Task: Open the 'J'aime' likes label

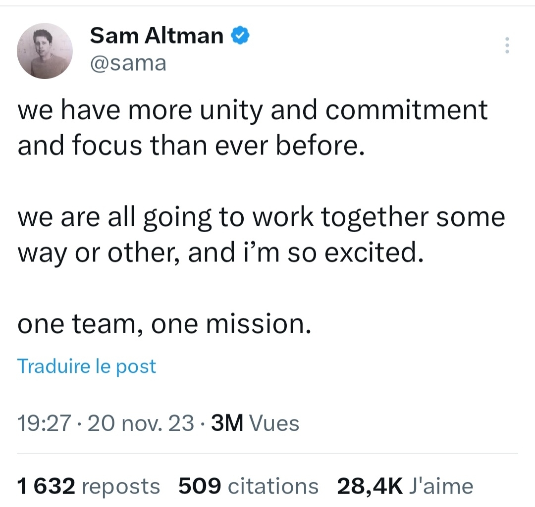Action: [x=442, y=486]
